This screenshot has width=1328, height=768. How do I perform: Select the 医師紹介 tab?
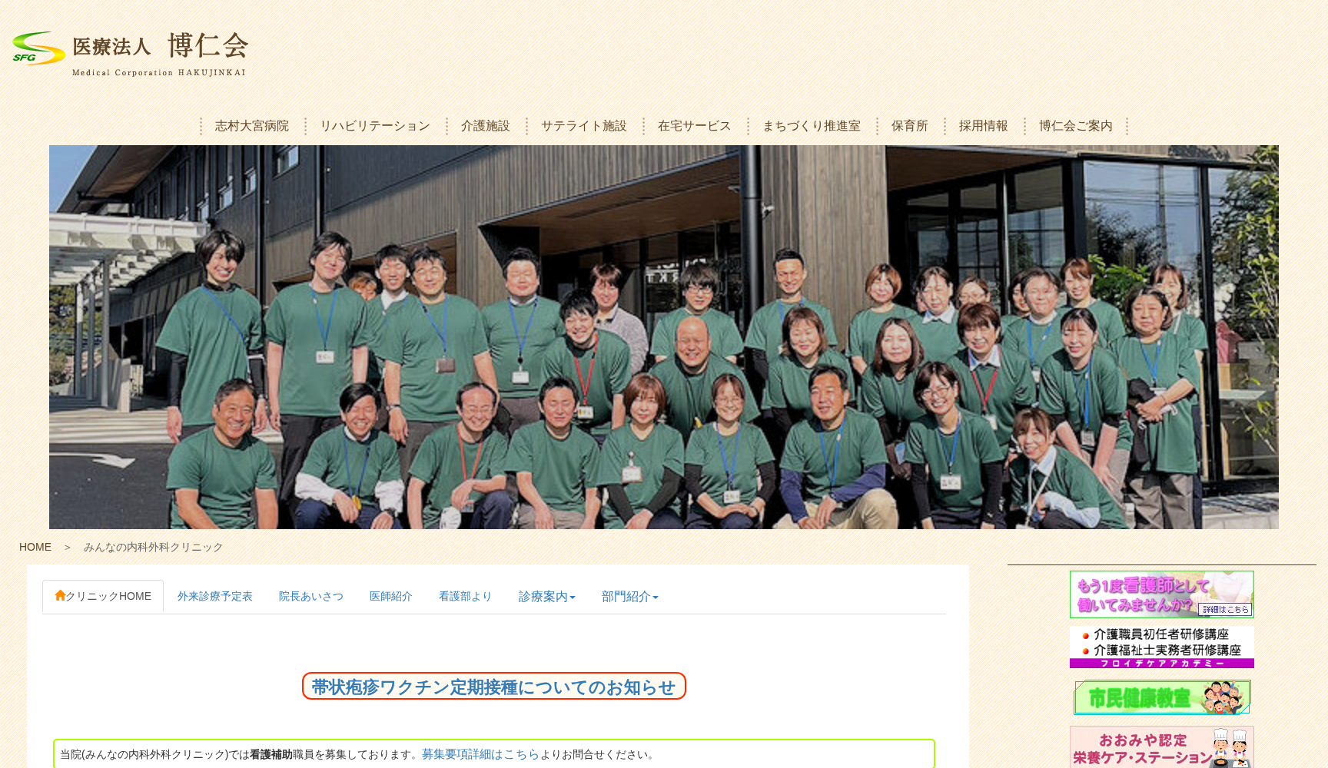tap(390, 595)
